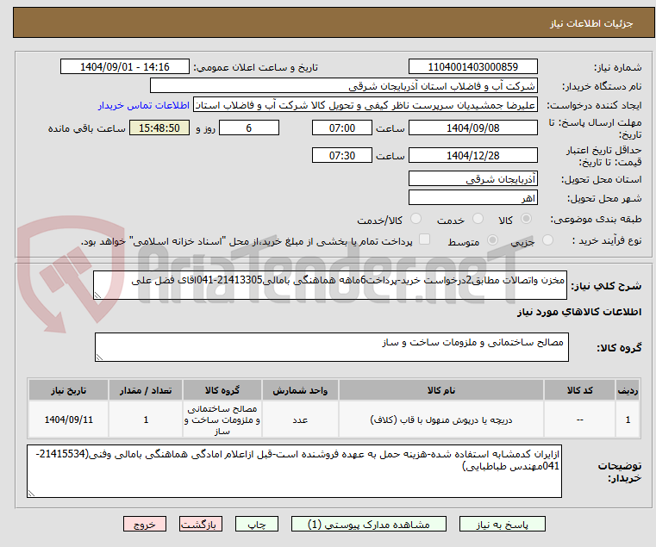Click the تعداد / مقدار column header
The width and height of the screenshot is (656, 547).
click(x=146, y=390)
